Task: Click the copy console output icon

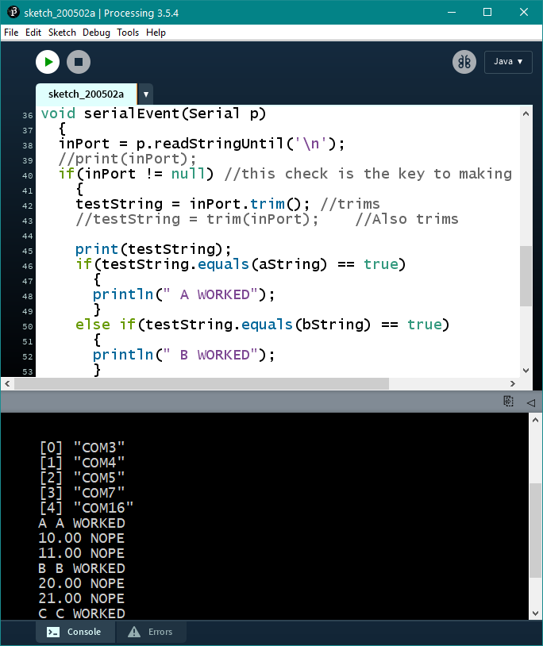Action: (508, 402)
